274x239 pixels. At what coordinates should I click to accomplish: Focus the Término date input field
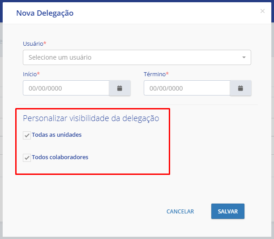(x=187, y=88)
